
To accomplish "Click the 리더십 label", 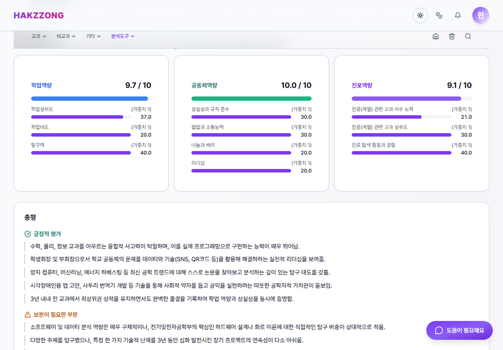I will pyautogui.click(x=198, y=163).
